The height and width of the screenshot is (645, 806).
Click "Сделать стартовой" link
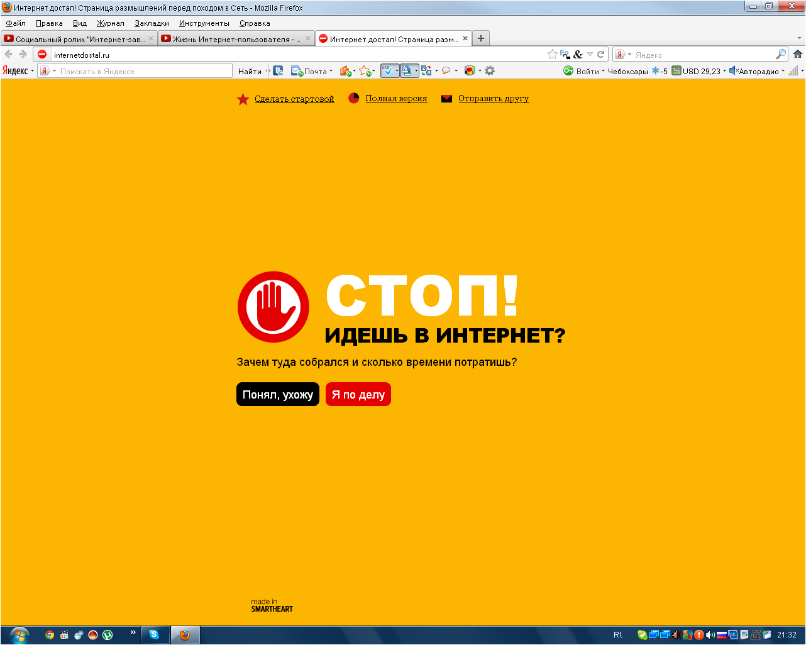point(294,99)
